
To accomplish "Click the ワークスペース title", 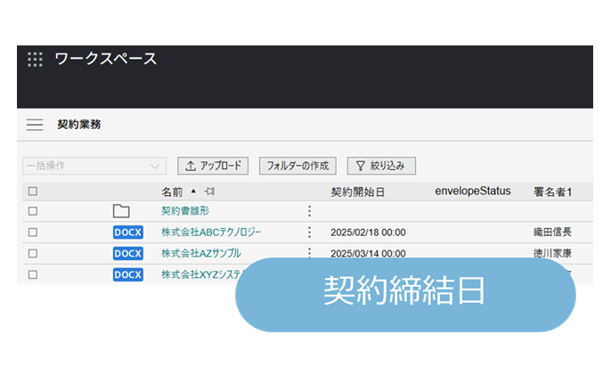I will [106, 60].
